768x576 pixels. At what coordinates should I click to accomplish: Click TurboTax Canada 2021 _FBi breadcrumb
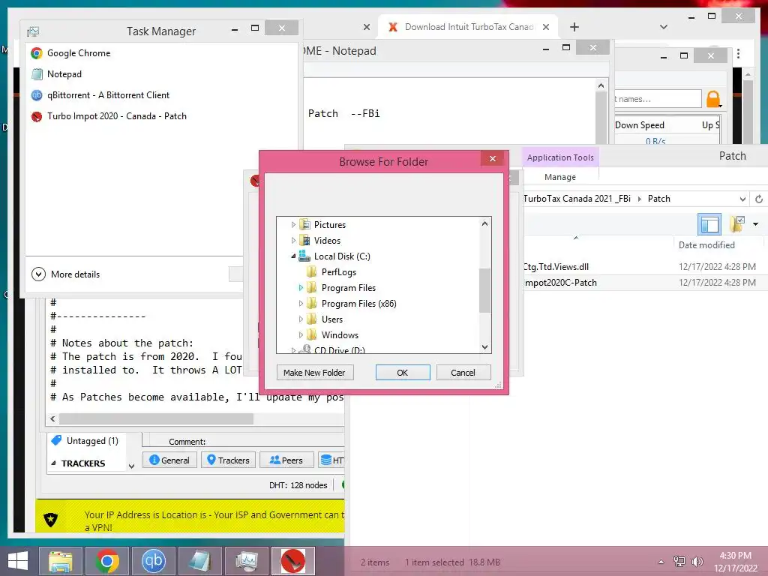point(577,198)
